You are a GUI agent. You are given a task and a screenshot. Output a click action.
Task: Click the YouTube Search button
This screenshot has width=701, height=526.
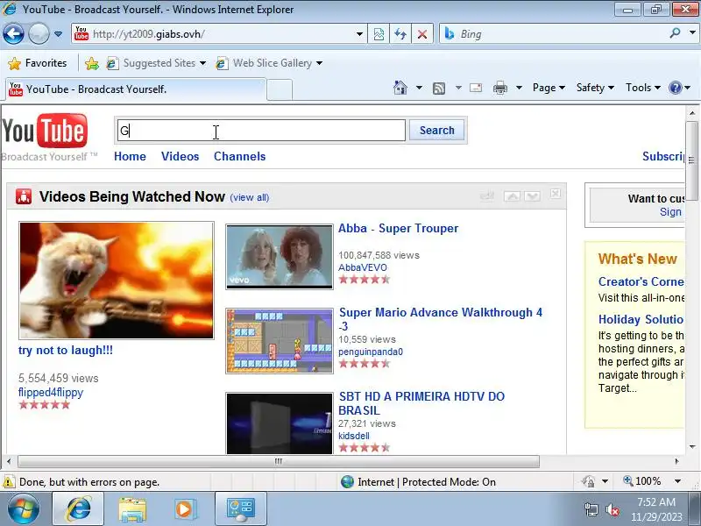click(x=436, y=130)
